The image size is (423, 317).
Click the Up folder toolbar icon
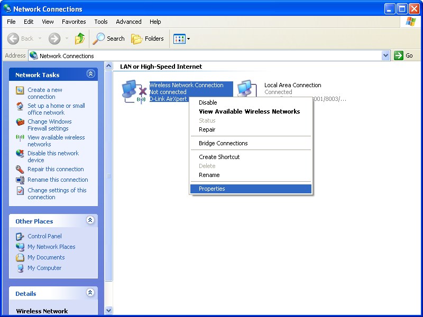[x=80, y=39]
